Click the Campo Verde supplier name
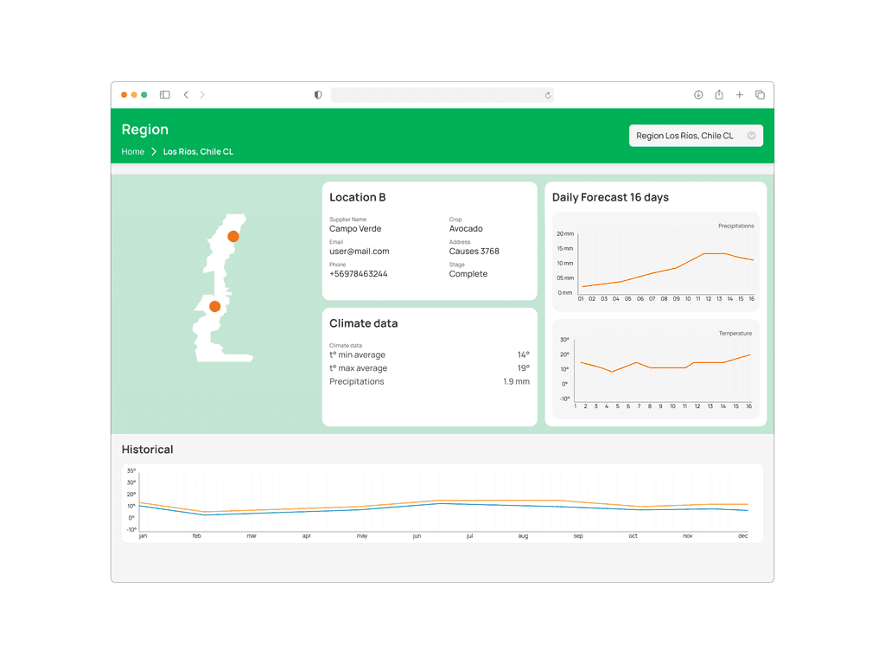The width and height of the screenshot is (885, 664). (x=355, y=228)
